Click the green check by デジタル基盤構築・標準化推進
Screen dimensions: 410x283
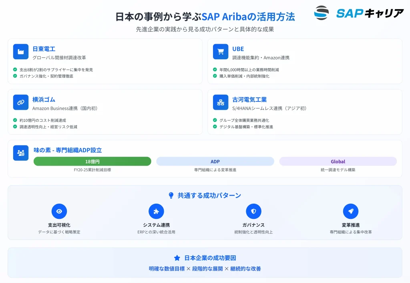[x=215, y=127]
